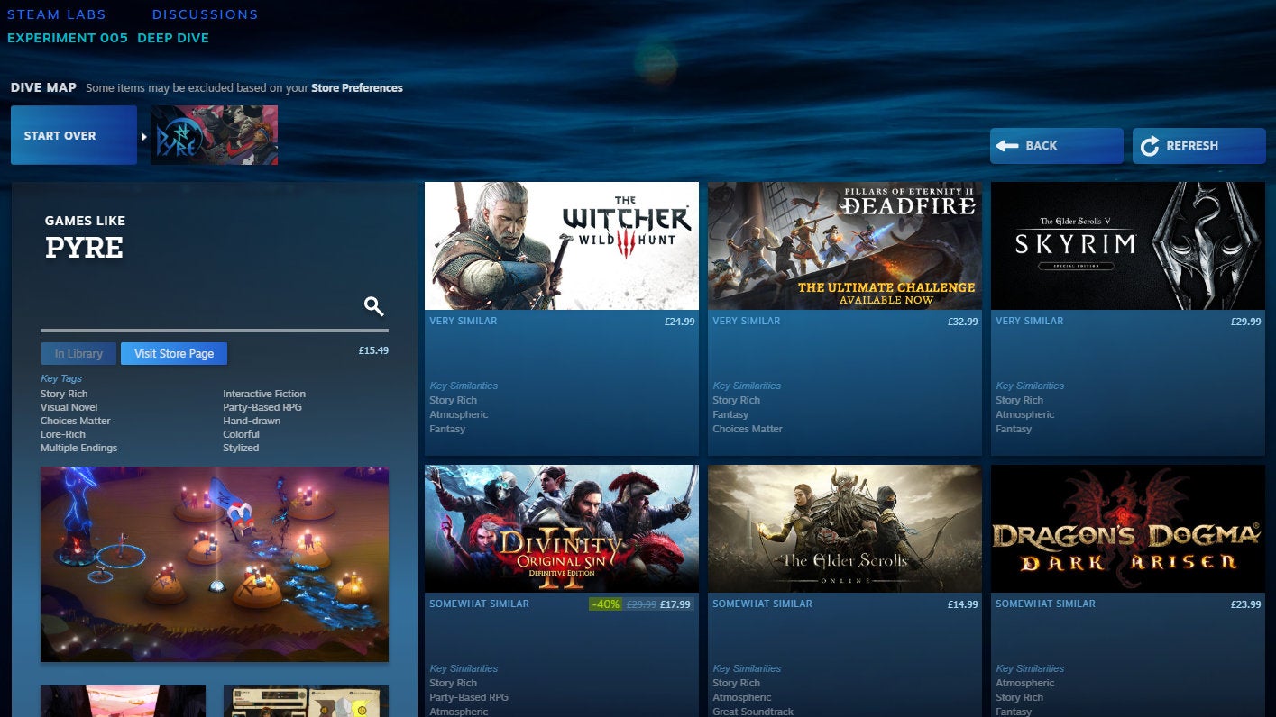Select the Elder Scrolls Online tile
The height and width of the screenshot is (717, 1276).
pos(844,528)
